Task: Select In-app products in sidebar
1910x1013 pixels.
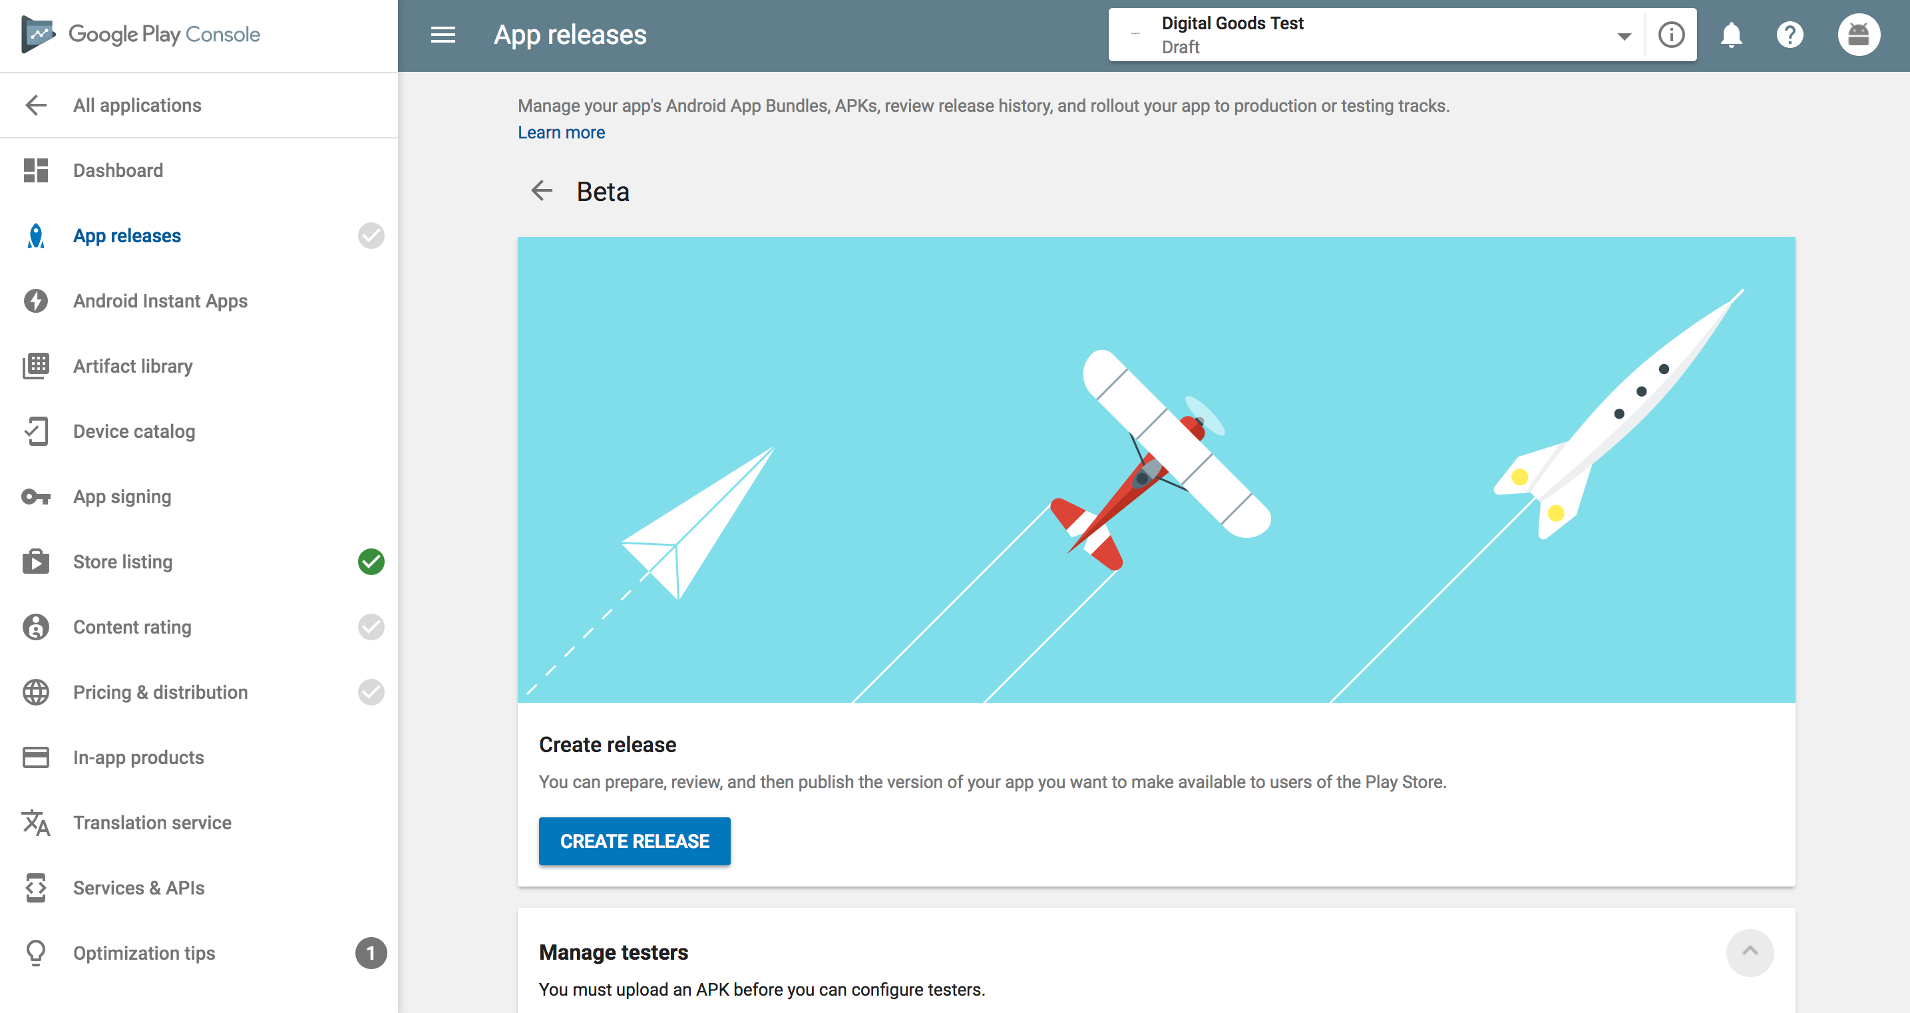Action: [x=138, y=757]
